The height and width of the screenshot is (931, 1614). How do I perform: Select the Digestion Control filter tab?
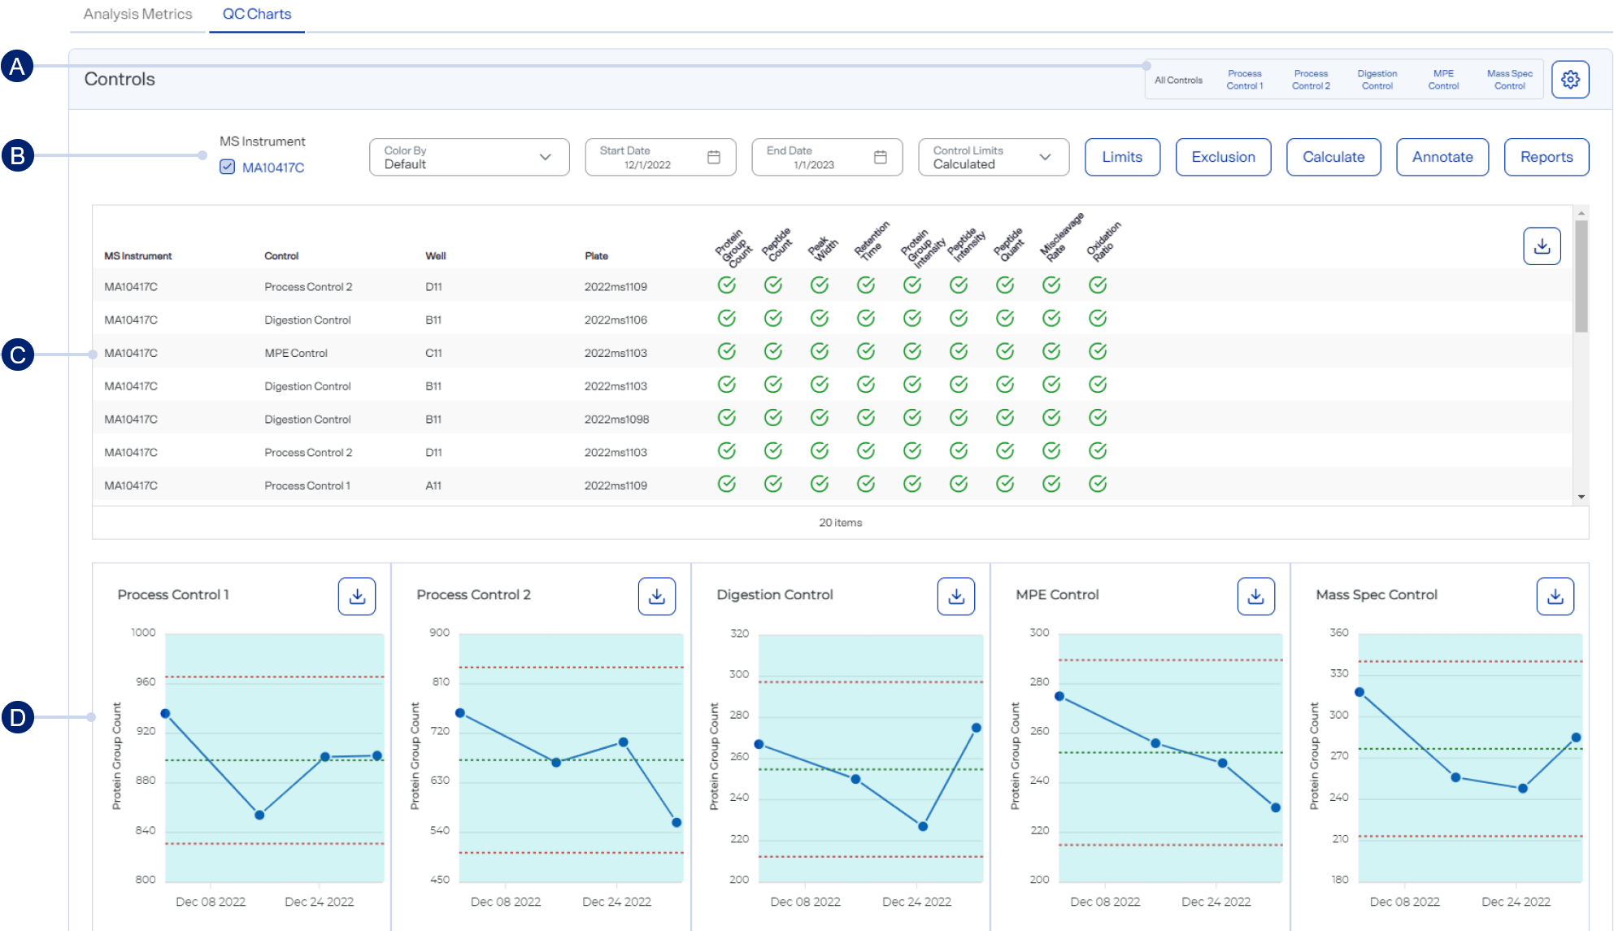coord(1377,80)
